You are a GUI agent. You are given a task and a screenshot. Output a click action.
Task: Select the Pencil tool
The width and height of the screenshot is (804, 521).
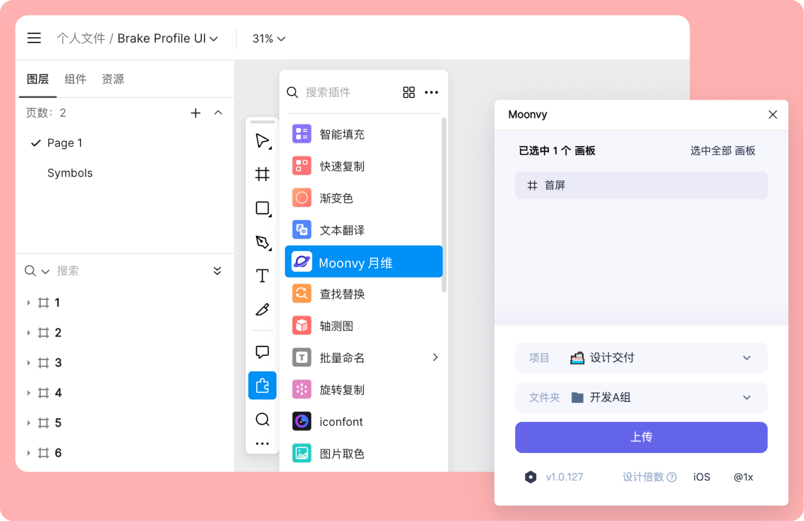click(x=263, y=310)
